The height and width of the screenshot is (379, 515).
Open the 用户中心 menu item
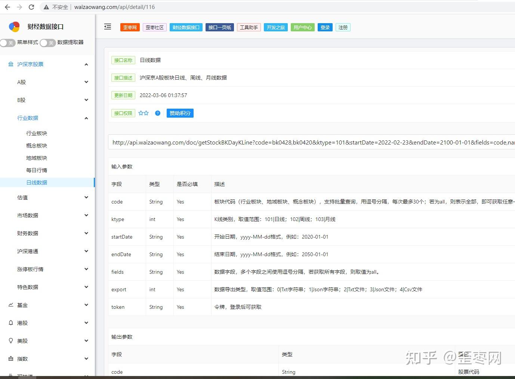pos(302,27)
